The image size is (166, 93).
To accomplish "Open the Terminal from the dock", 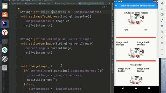I will point(5,41).
